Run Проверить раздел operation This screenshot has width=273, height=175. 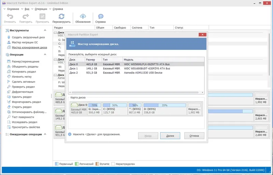pyautogui.click(x=23, y=87)
